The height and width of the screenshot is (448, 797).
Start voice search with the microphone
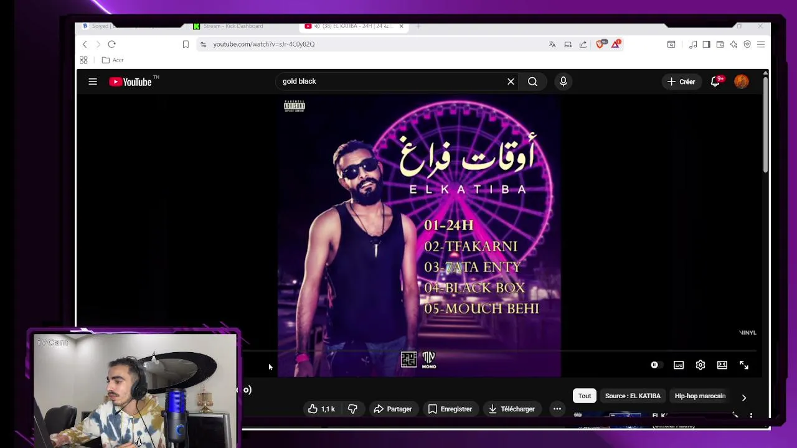563,82
